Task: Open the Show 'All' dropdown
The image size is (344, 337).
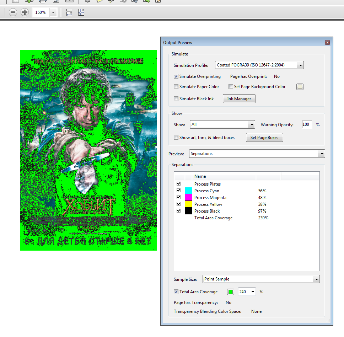Action: pos(222,125)
